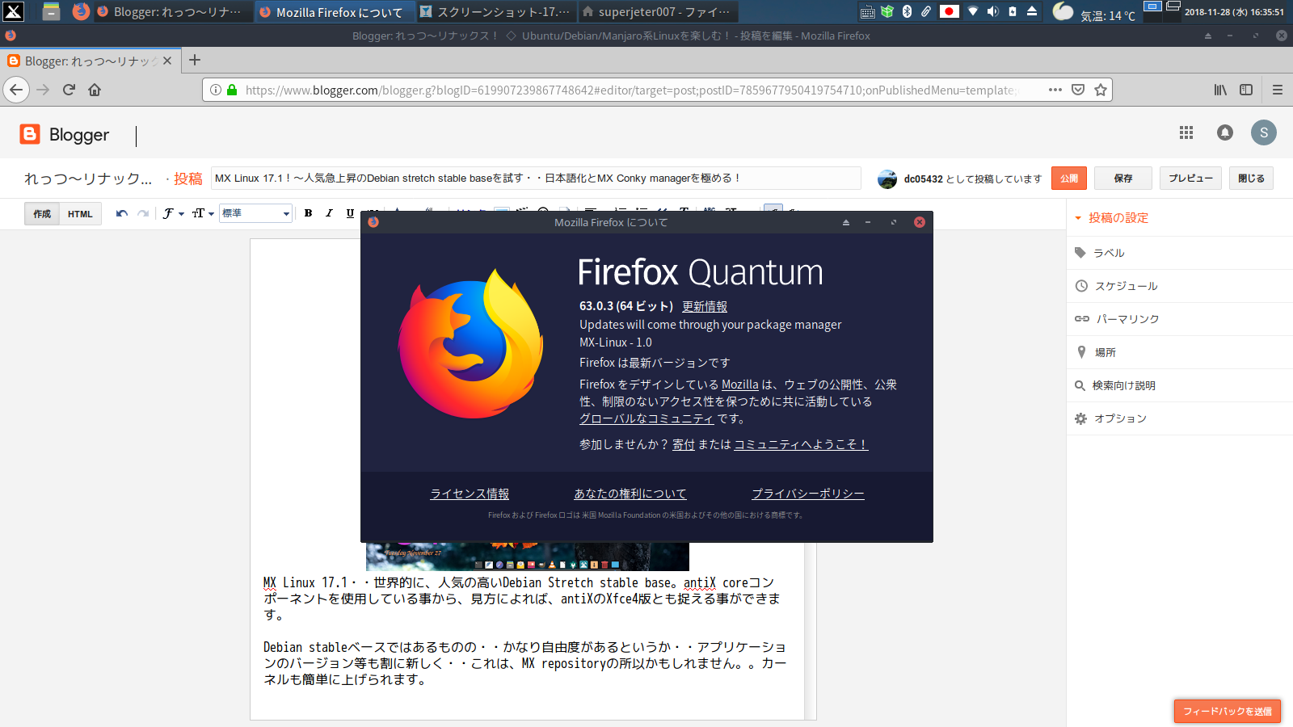The image size is (1293, 727).
Task: Open a new browser tab
Action: pos(195,61)
